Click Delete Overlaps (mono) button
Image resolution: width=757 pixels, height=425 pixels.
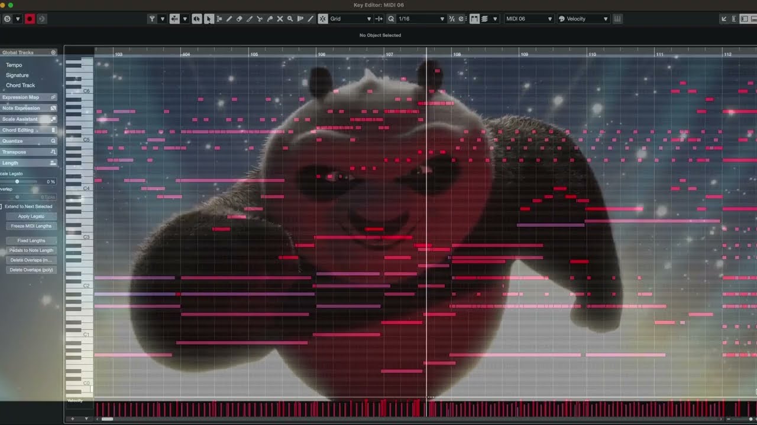(31, 260)
